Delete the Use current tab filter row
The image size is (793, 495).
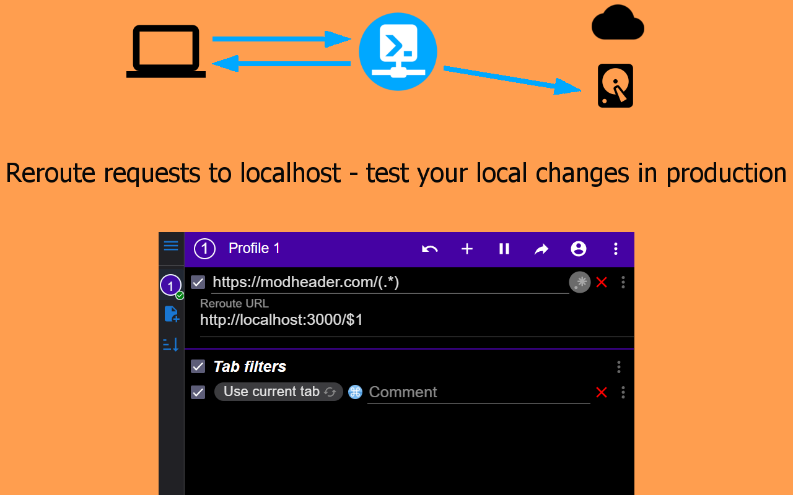[x=602, y=392]
